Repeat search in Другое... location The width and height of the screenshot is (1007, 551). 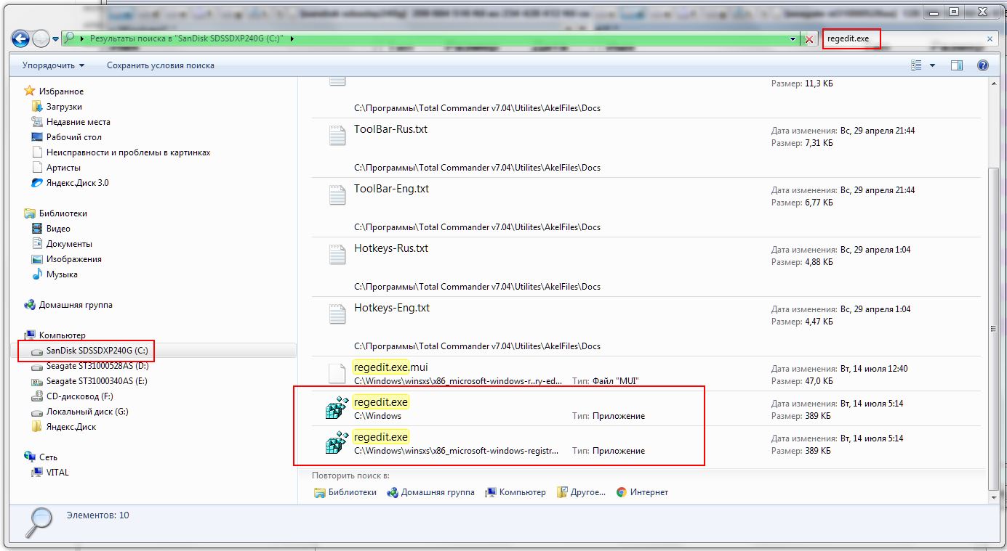tap(581, 492)
